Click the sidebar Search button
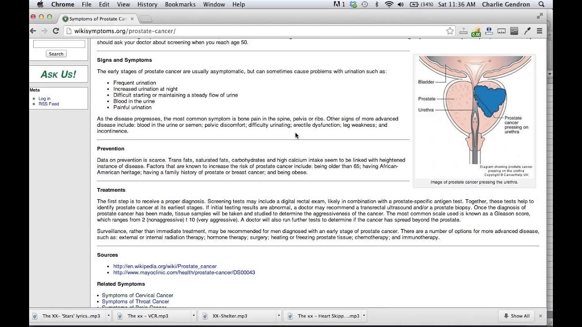The height and width of the screenshot is (327, 582). click(56, 54)
